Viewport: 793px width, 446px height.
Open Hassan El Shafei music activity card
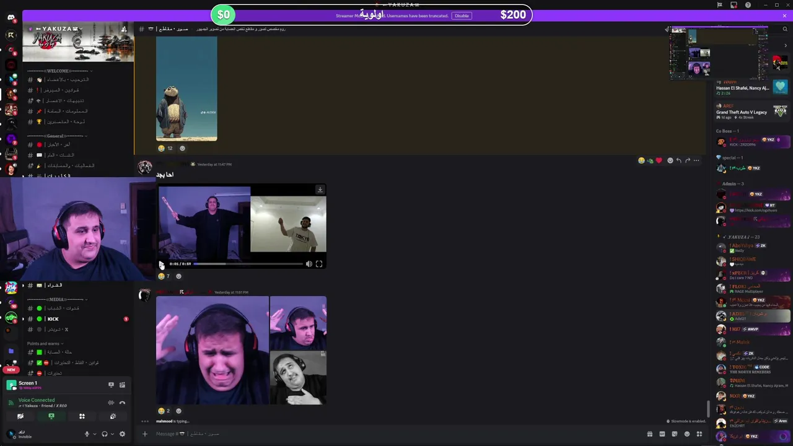pyautogui.click(x=751, y=87)
